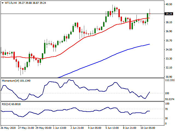Click the 8 Jun 21:00 time label
Screen dimensions: 175x131
(x=130, y=128)
